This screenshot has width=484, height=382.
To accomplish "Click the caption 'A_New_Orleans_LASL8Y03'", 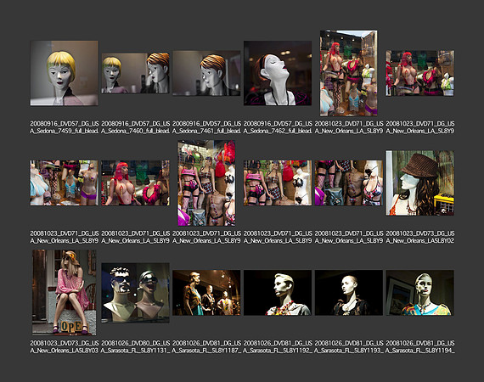I will 65,351.
